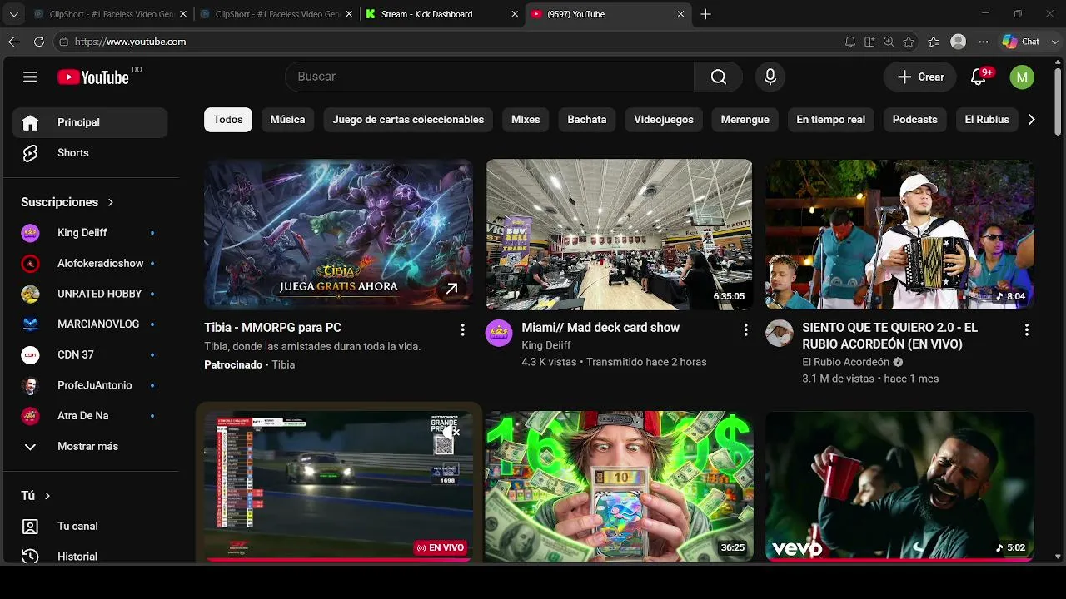Open more options for Tibia ad
The image size is (1066, 599).
(x=463, y=329)
